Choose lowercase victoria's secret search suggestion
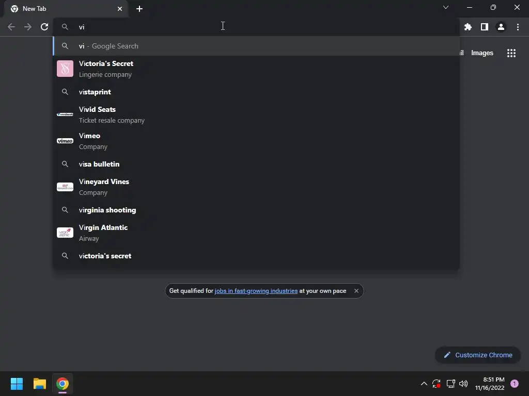This screenshot has height=396, width=529. pyautogui.click(x=256, y=256)
